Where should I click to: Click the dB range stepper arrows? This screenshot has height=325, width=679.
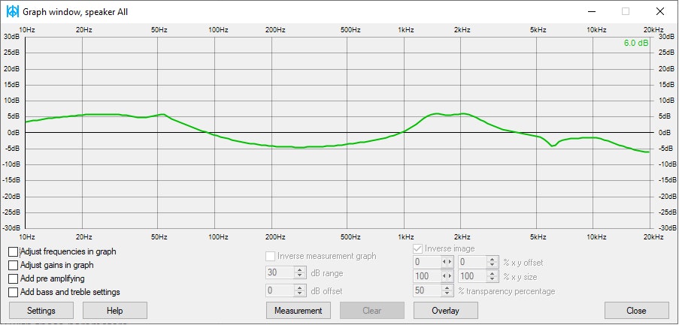click(x=299, y=273)
